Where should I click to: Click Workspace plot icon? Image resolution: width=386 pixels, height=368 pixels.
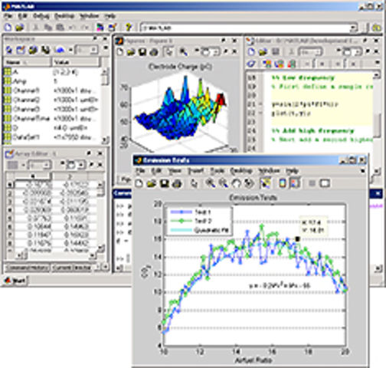pyautogui.click(x=60, y=50)
